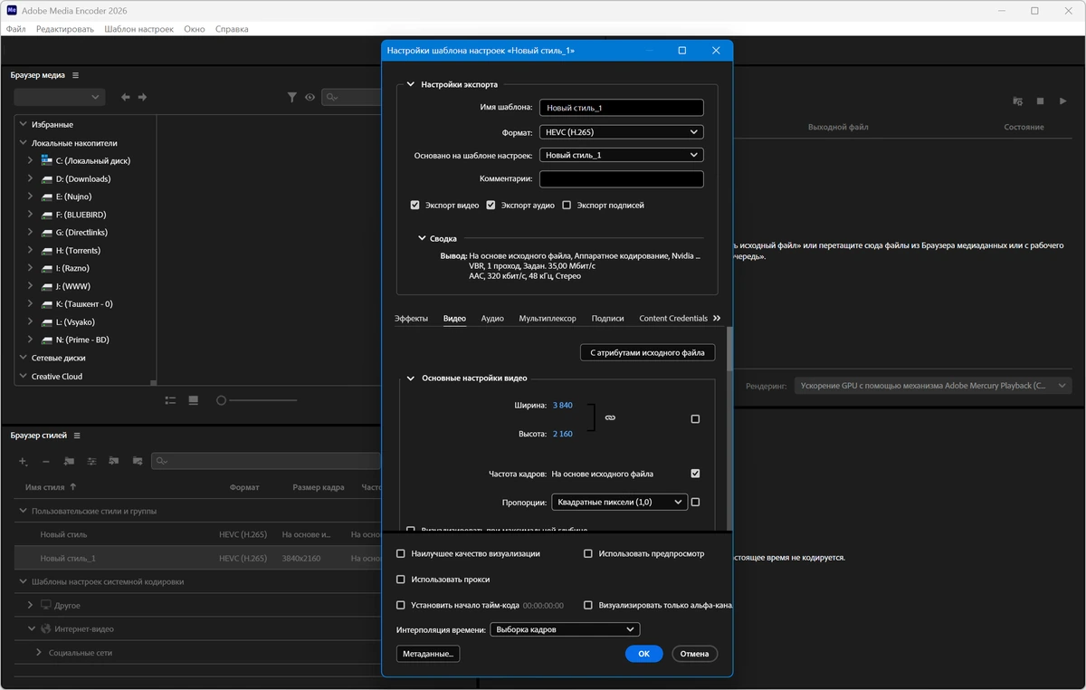Uncheck the Частота кадров source match checkbox
1086x690 pixels.
pyautogui.click(x=695, y=474)
